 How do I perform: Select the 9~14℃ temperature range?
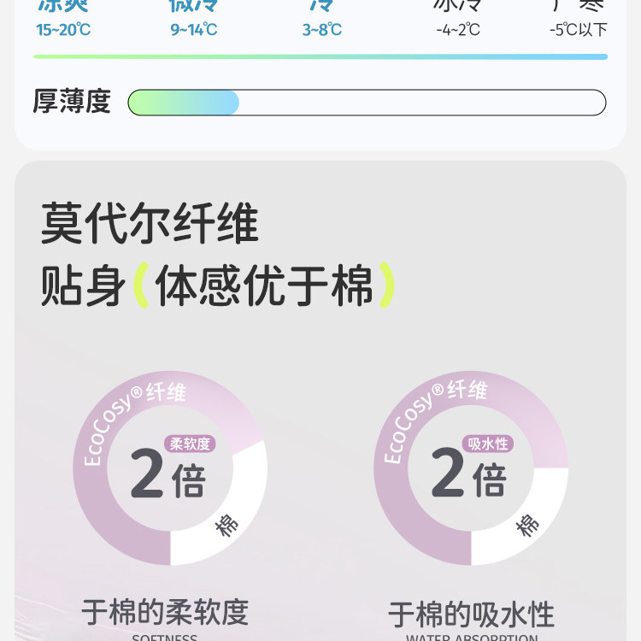point(193,30)
